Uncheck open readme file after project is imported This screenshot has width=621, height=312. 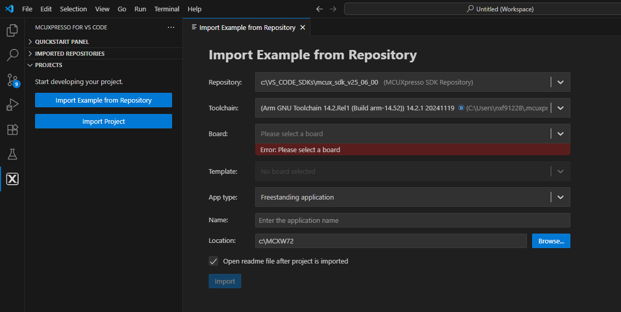213,261
